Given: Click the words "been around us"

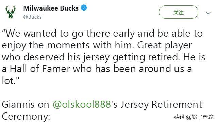Looking at the screenshot, I should (149, 69).
